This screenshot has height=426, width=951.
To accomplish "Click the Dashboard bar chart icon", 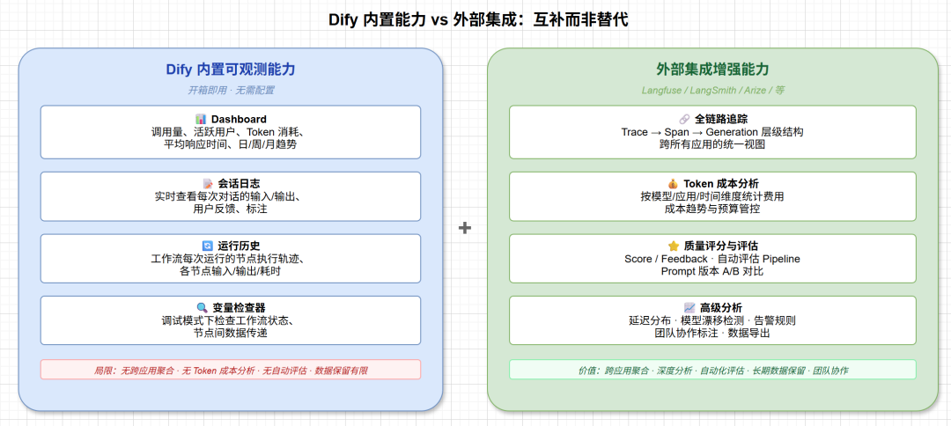I will [x=201, y=120].
